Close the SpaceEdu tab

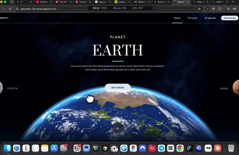click(188, 2)
